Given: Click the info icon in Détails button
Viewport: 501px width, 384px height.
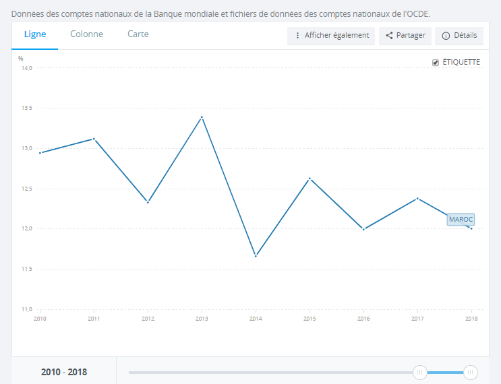Looking at the screenshot, I should (446, 36).
